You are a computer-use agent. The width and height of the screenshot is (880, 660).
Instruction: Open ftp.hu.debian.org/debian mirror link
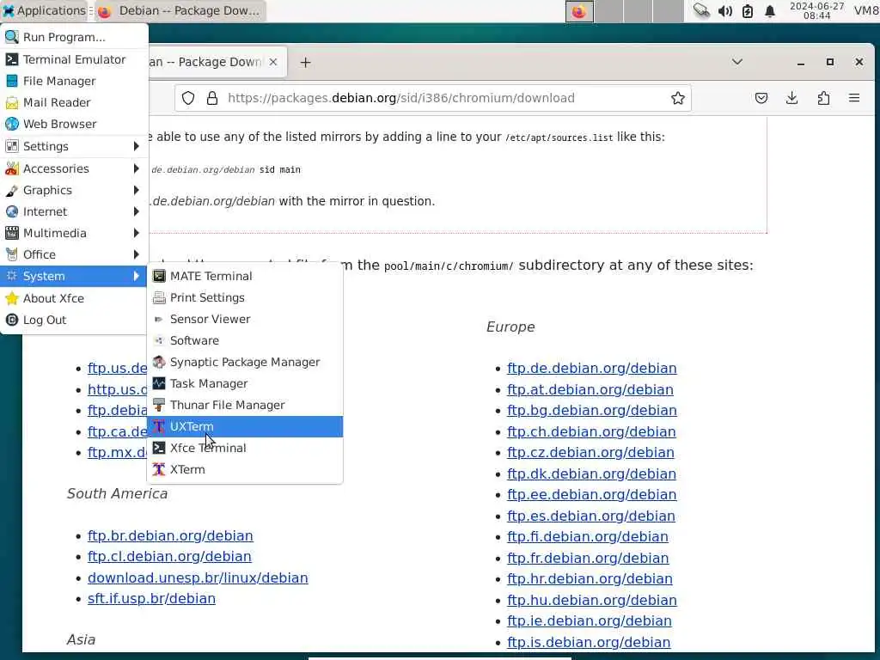[591, 600]
